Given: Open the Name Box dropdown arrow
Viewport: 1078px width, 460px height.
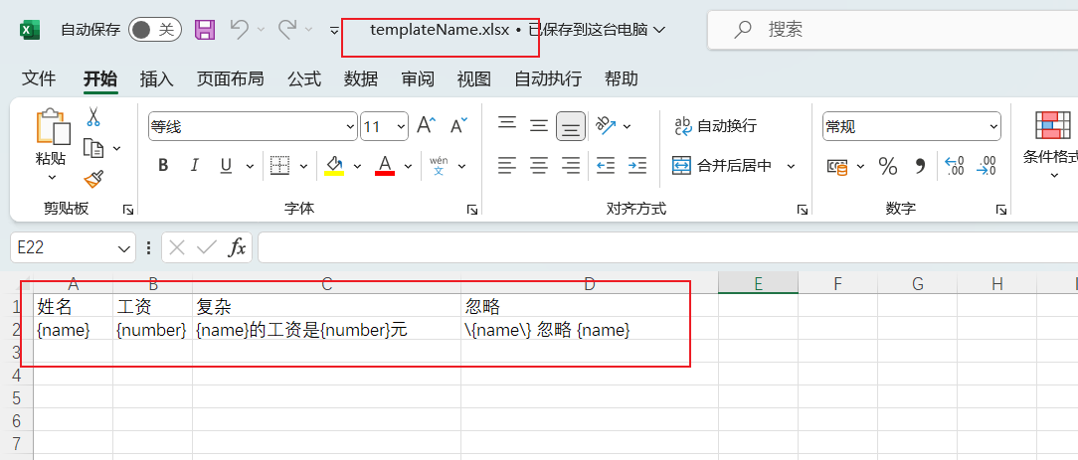Looking at the screenshot, I should (124, 247).
